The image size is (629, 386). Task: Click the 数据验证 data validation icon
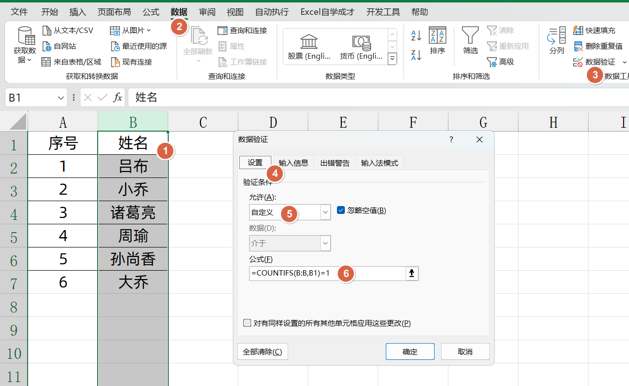[578, 62]
